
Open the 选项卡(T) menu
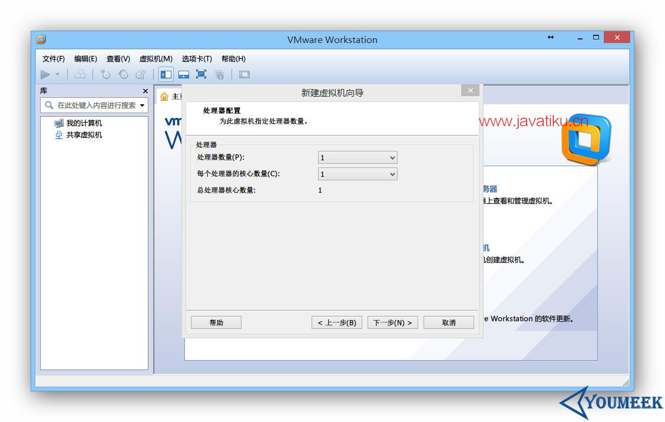(197, 58)
